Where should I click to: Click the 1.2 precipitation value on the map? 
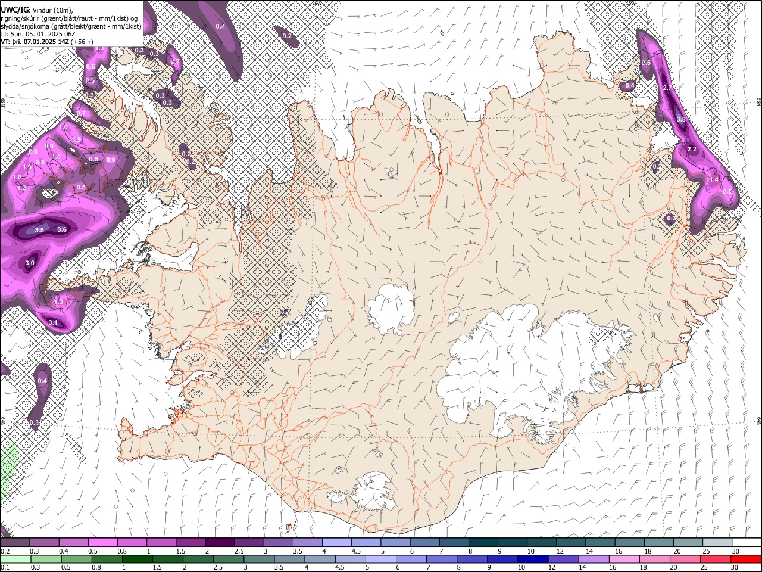21,188
